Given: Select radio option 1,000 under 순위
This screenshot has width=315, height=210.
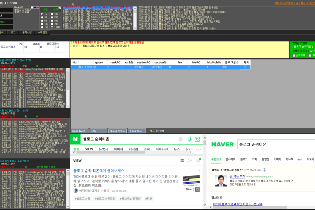Looking at the screenshot, I should click(x=52, y=27).
